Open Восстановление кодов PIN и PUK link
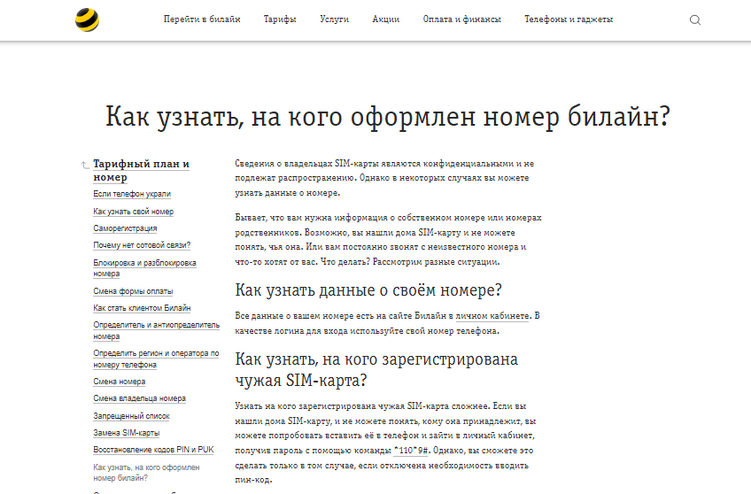 (153, 450)
